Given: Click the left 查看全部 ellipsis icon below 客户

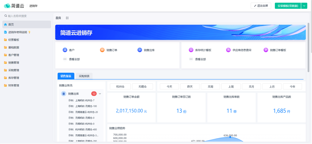Looking at the screenshot, I should point(65,59).
